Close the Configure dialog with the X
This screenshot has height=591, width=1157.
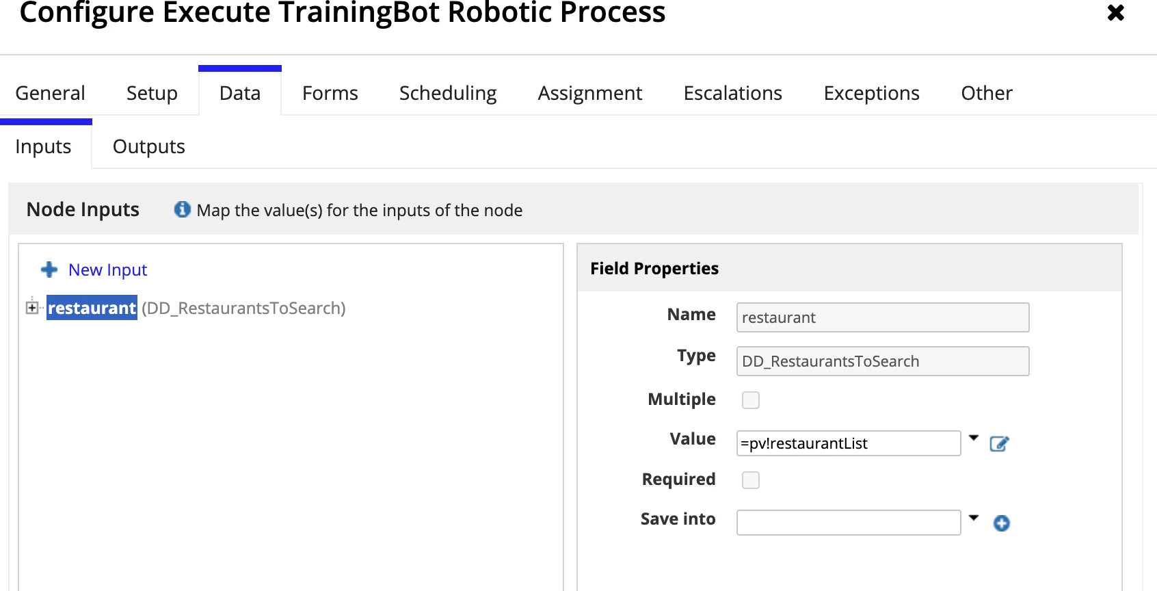(x=1116, y=12)
